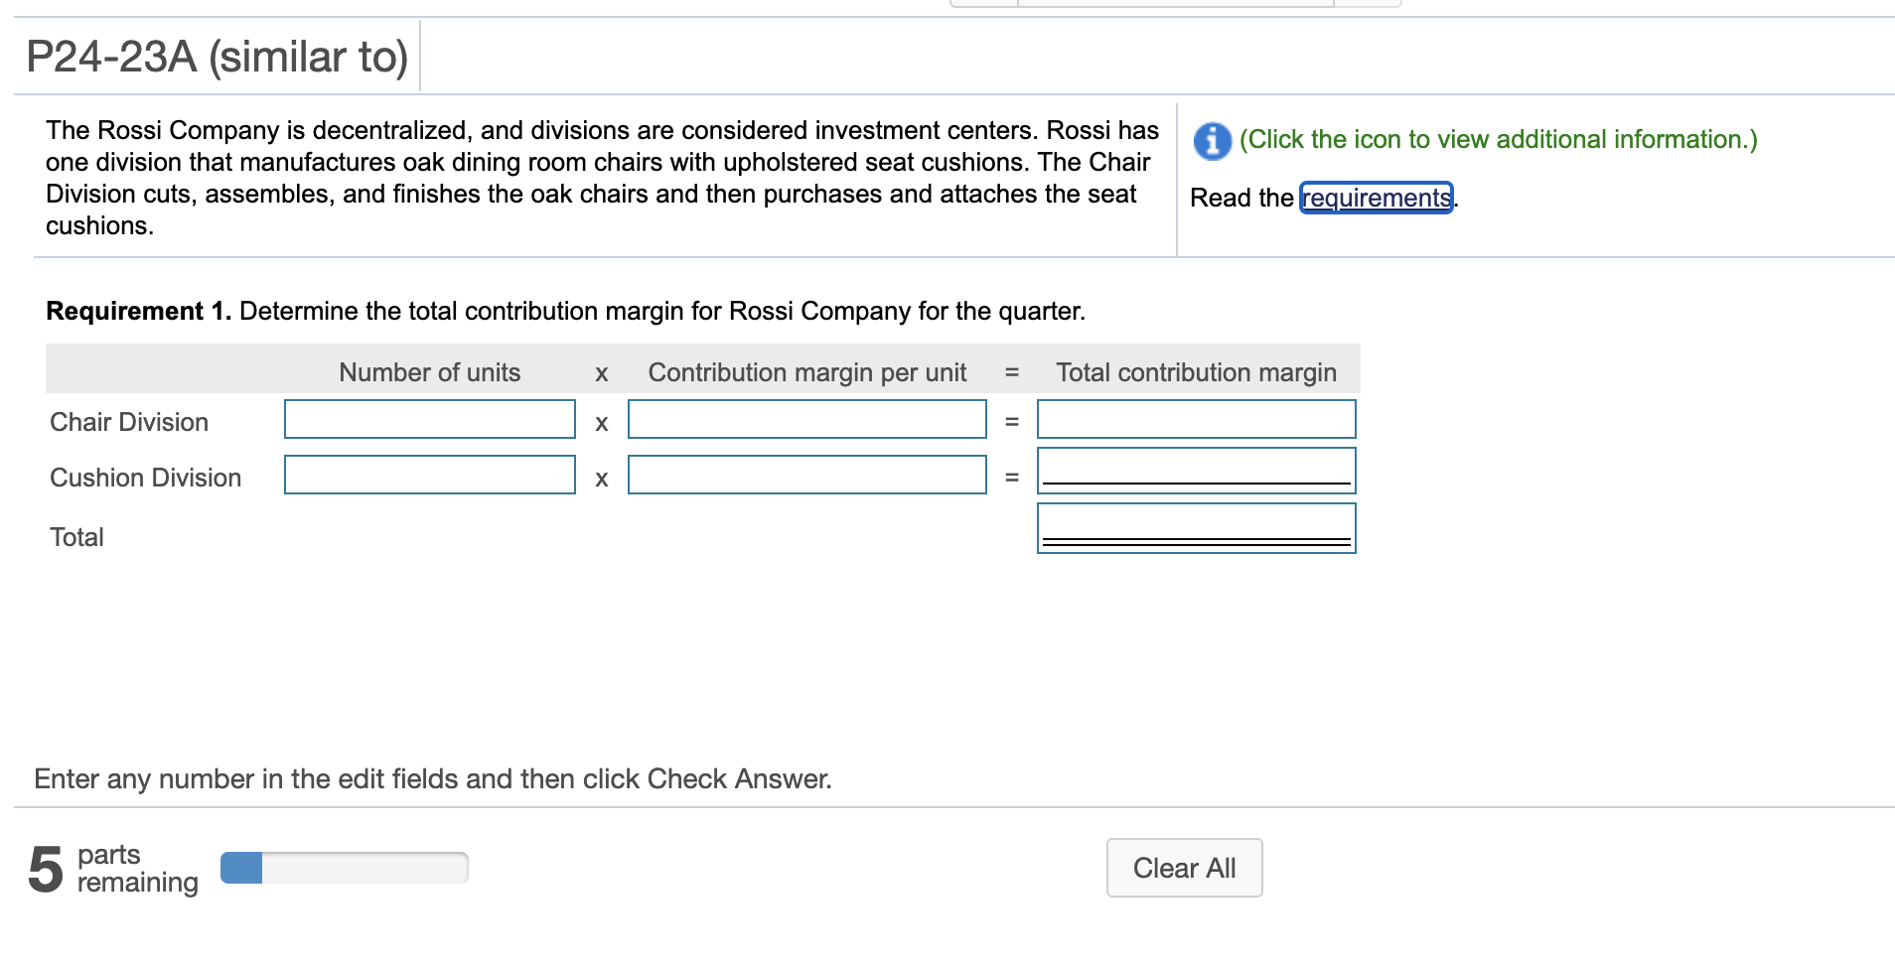The height and width of the screenshot is (969, 1895).
Task: Click the Contribution margin per unit column header
Action: (x=806, y=372)
